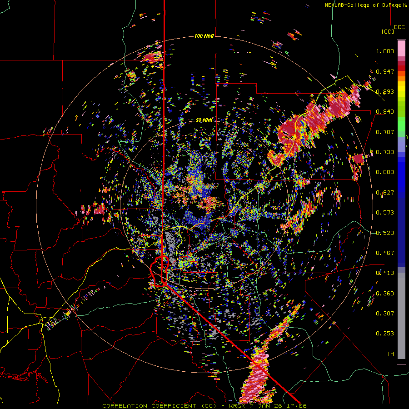Click the 50 NMI range ring label
The image size is (409, 409).
click(x=204, y=120)
